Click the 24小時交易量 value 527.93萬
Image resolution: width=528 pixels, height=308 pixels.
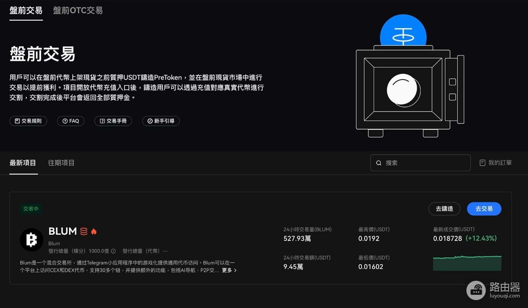coord(298,239)
